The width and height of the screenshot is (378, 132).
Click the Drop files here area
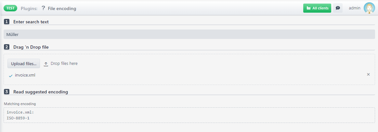click(64, 64)
